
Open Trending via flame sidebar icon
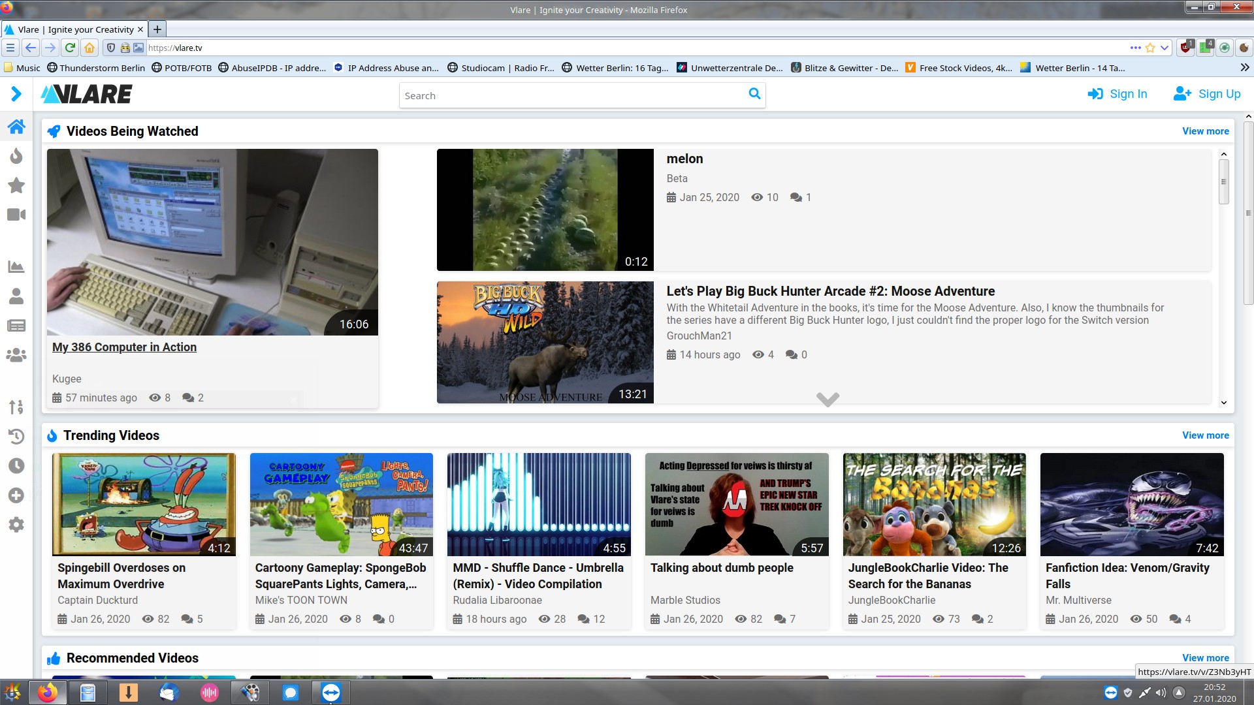point(16,156)
